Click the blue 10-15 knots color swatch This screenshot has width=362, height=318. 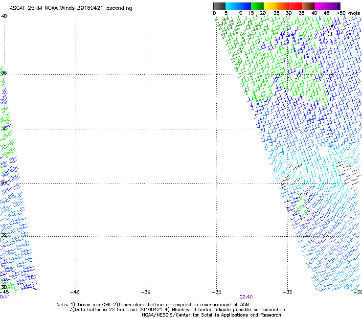pos(245,6)
